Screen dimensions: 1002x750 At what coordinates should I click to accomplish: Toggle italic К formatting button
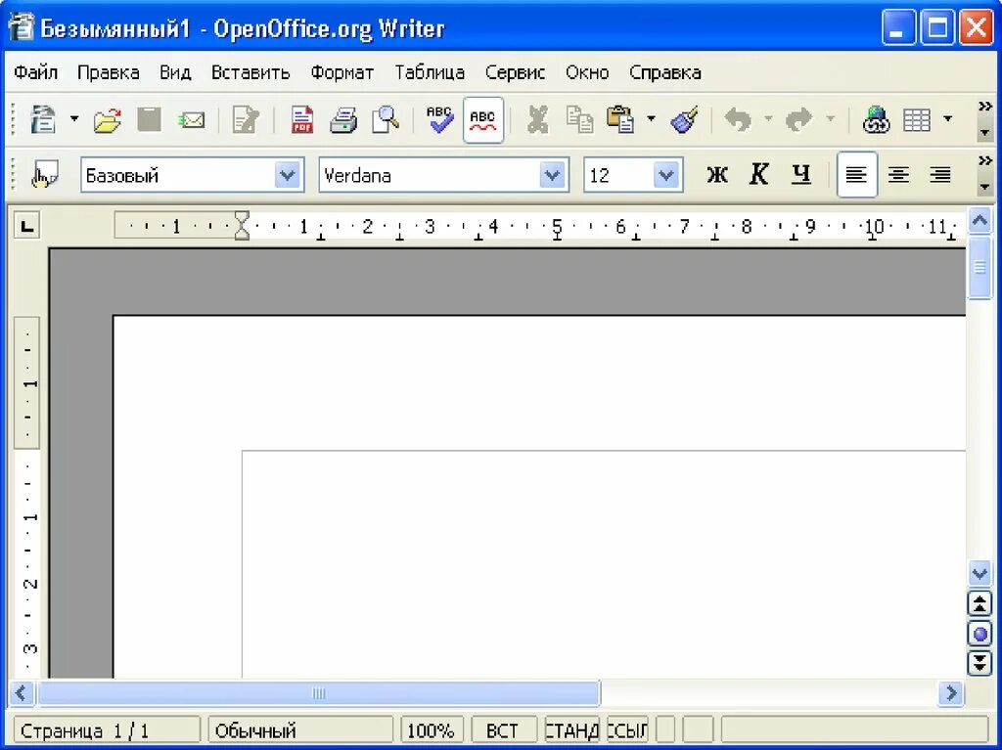[758, 174]
